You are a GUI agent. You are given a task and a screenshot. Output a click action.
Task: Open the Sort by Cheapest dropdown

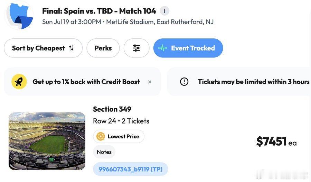pyautogui.click(x=43, y=48)
